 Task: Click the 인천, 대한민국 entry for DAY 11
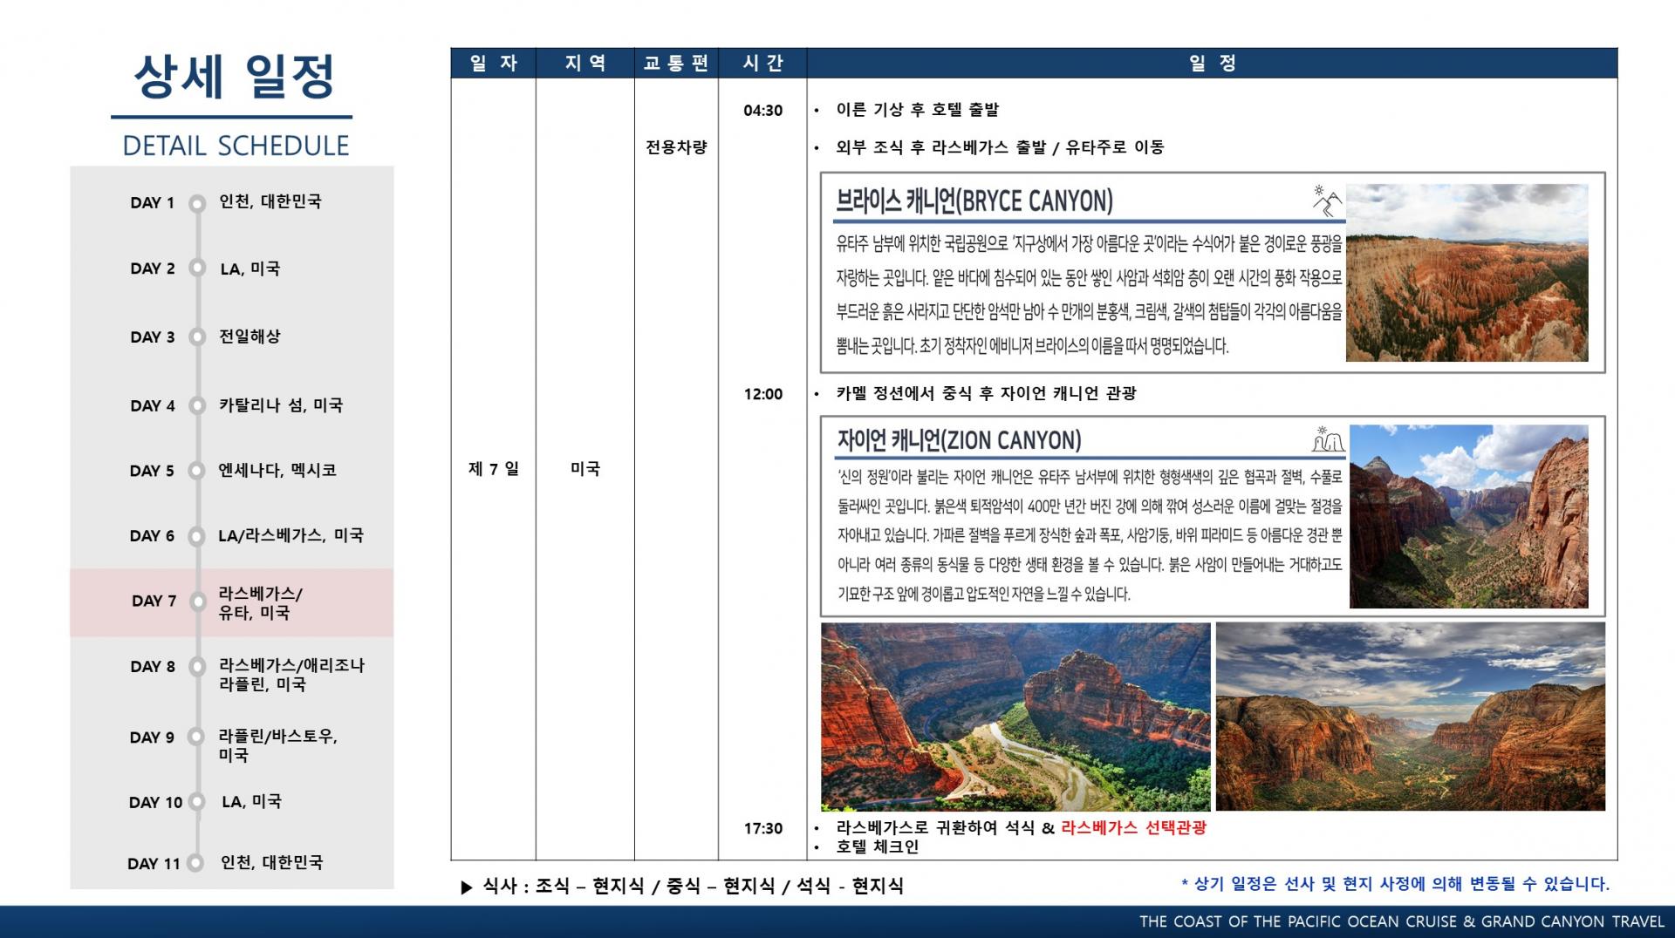271,862
